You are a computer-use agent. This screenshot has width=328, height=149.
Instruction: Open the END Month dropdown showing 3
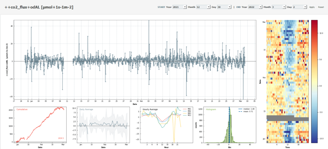coord(279,7)
